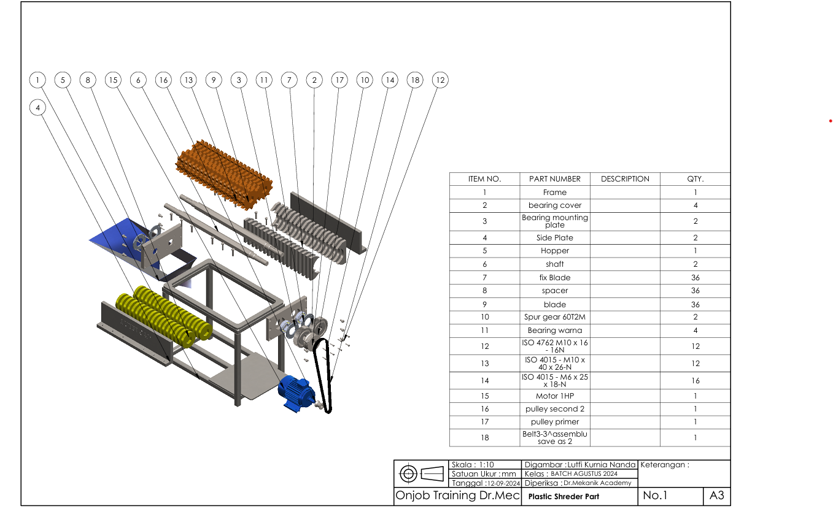Click the 'Frame' row in the parts table

[x=554, y=192]
